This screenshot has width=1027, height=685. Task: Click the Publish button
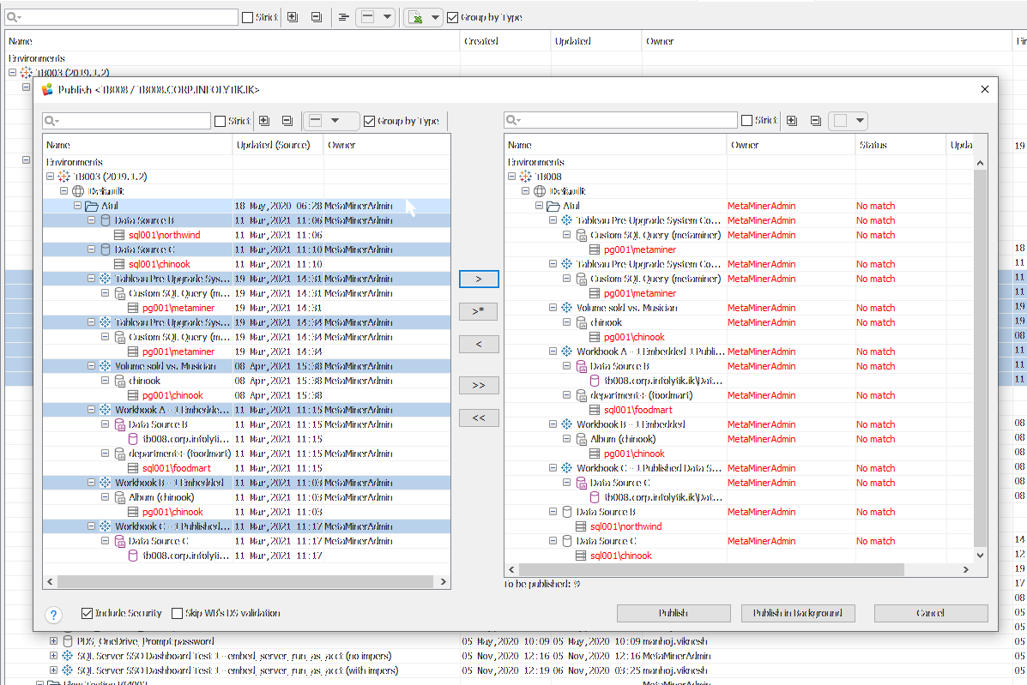(x=674, y=613)
